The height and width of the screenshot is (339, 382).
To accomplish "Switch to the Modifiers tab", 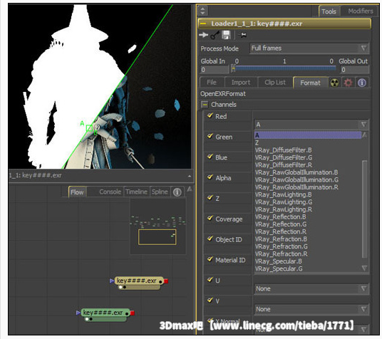I will [360, 11].
